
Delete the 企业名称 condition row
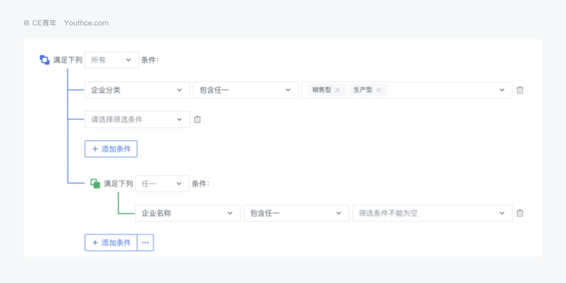pyautogui.click(x=520, y=213)
